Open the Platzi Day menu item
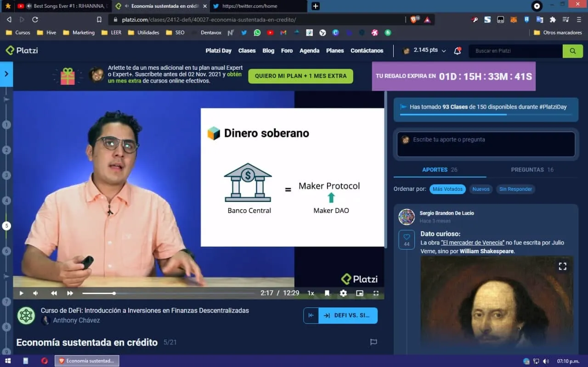588x367 pixels. point(219,50)
